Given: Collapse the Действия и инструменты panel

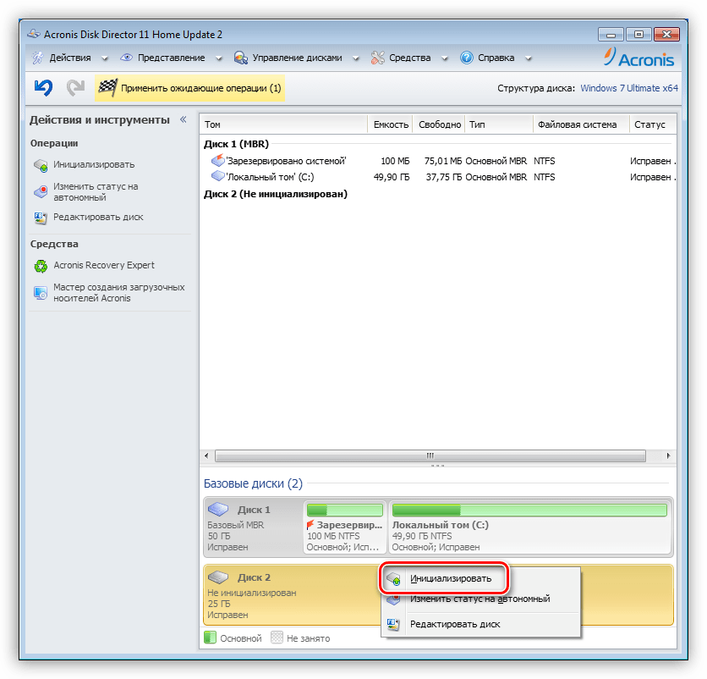Looking at the screenshot, I should pos(183,119).
